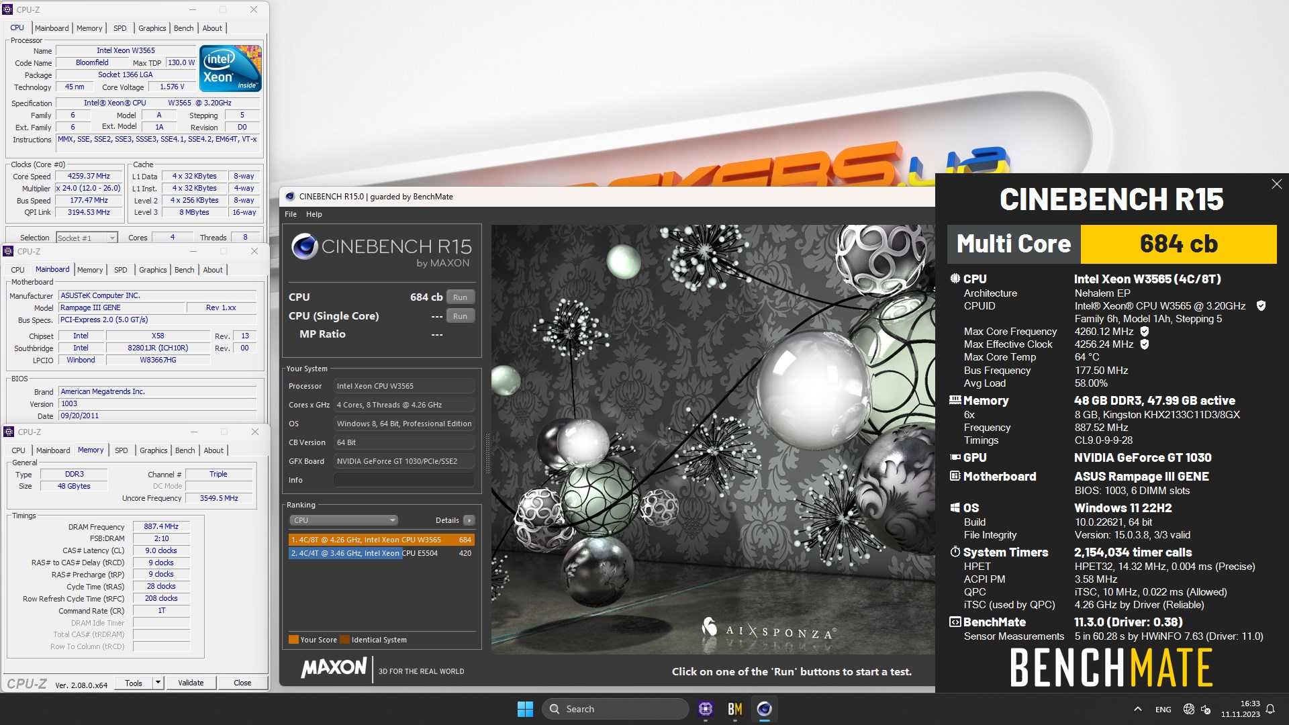Open the notifications bell in taskbar
Screen dimensions: 1289x725
(x=1270, y=709)
